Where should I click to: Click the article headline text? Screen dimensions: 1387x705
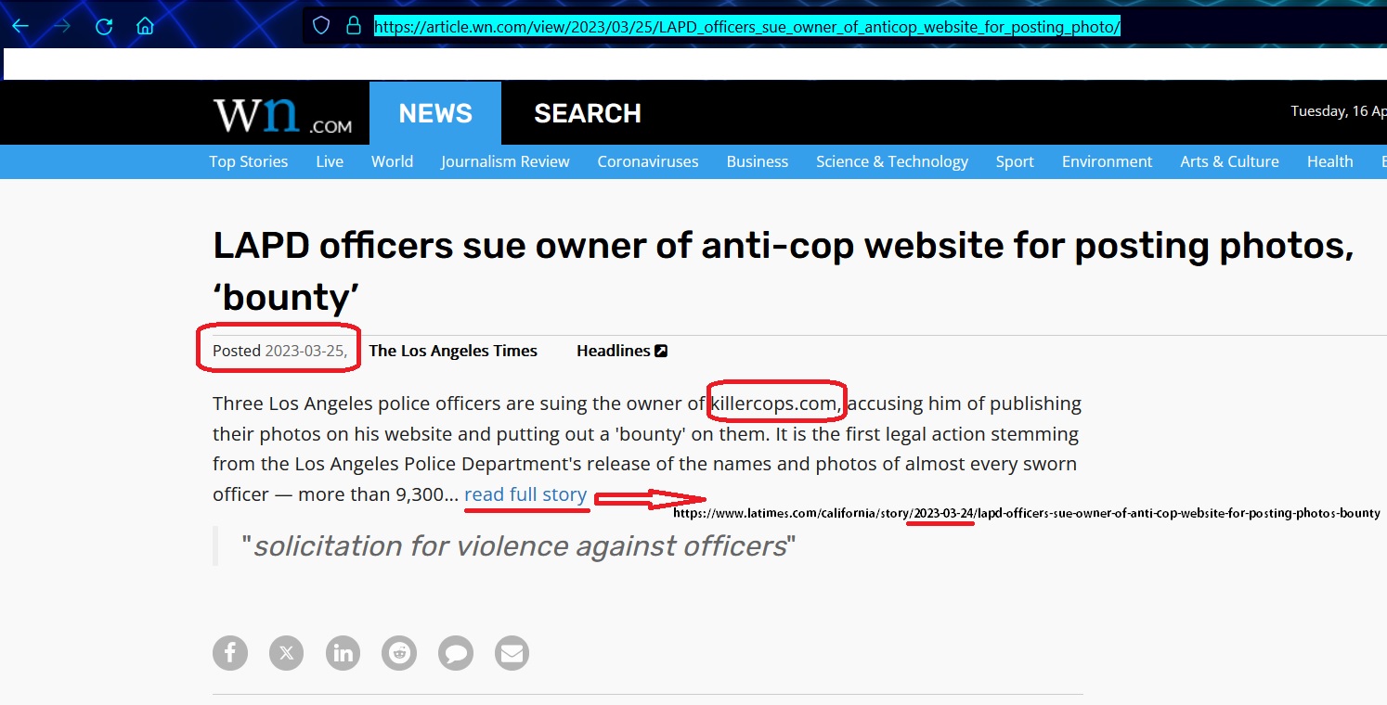783,271
